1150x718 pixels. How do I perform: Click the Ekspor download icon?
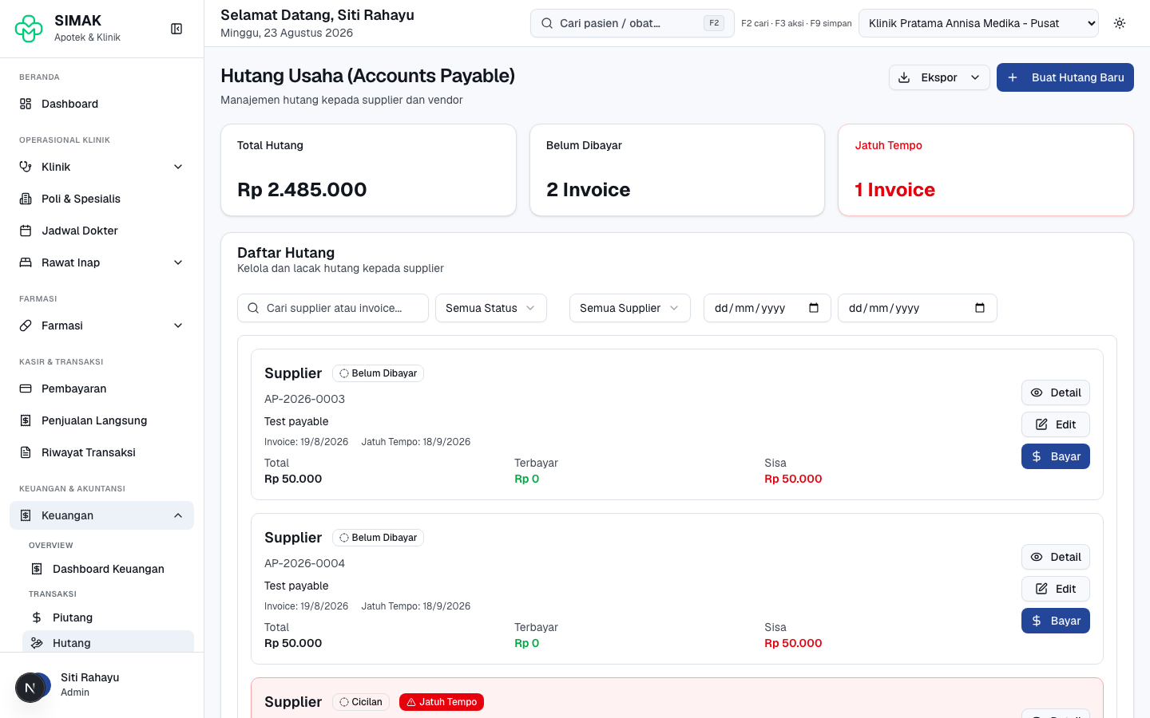(x=904, y=77)
